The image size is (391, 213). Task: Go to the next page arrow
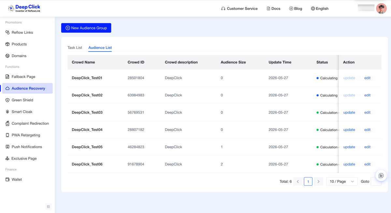click(318, 181)
